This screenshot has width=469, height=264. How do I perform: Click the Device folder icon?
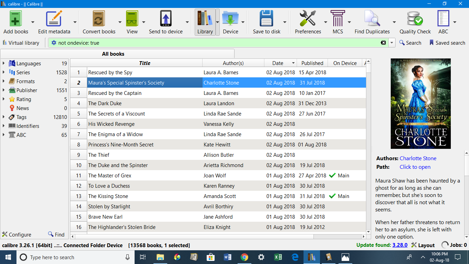tap(230, 19)
